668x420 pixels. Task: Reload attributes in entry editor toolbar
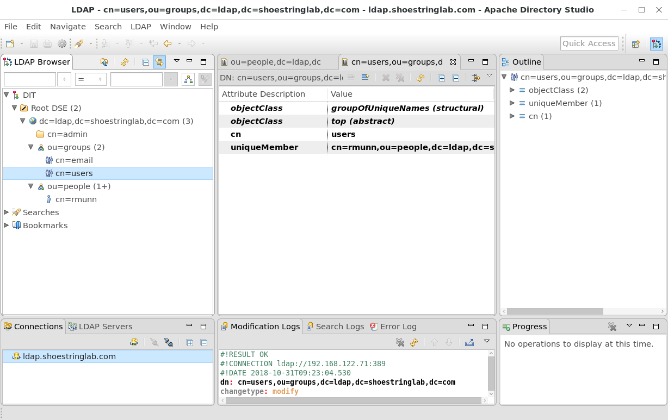tap(420, 78)
